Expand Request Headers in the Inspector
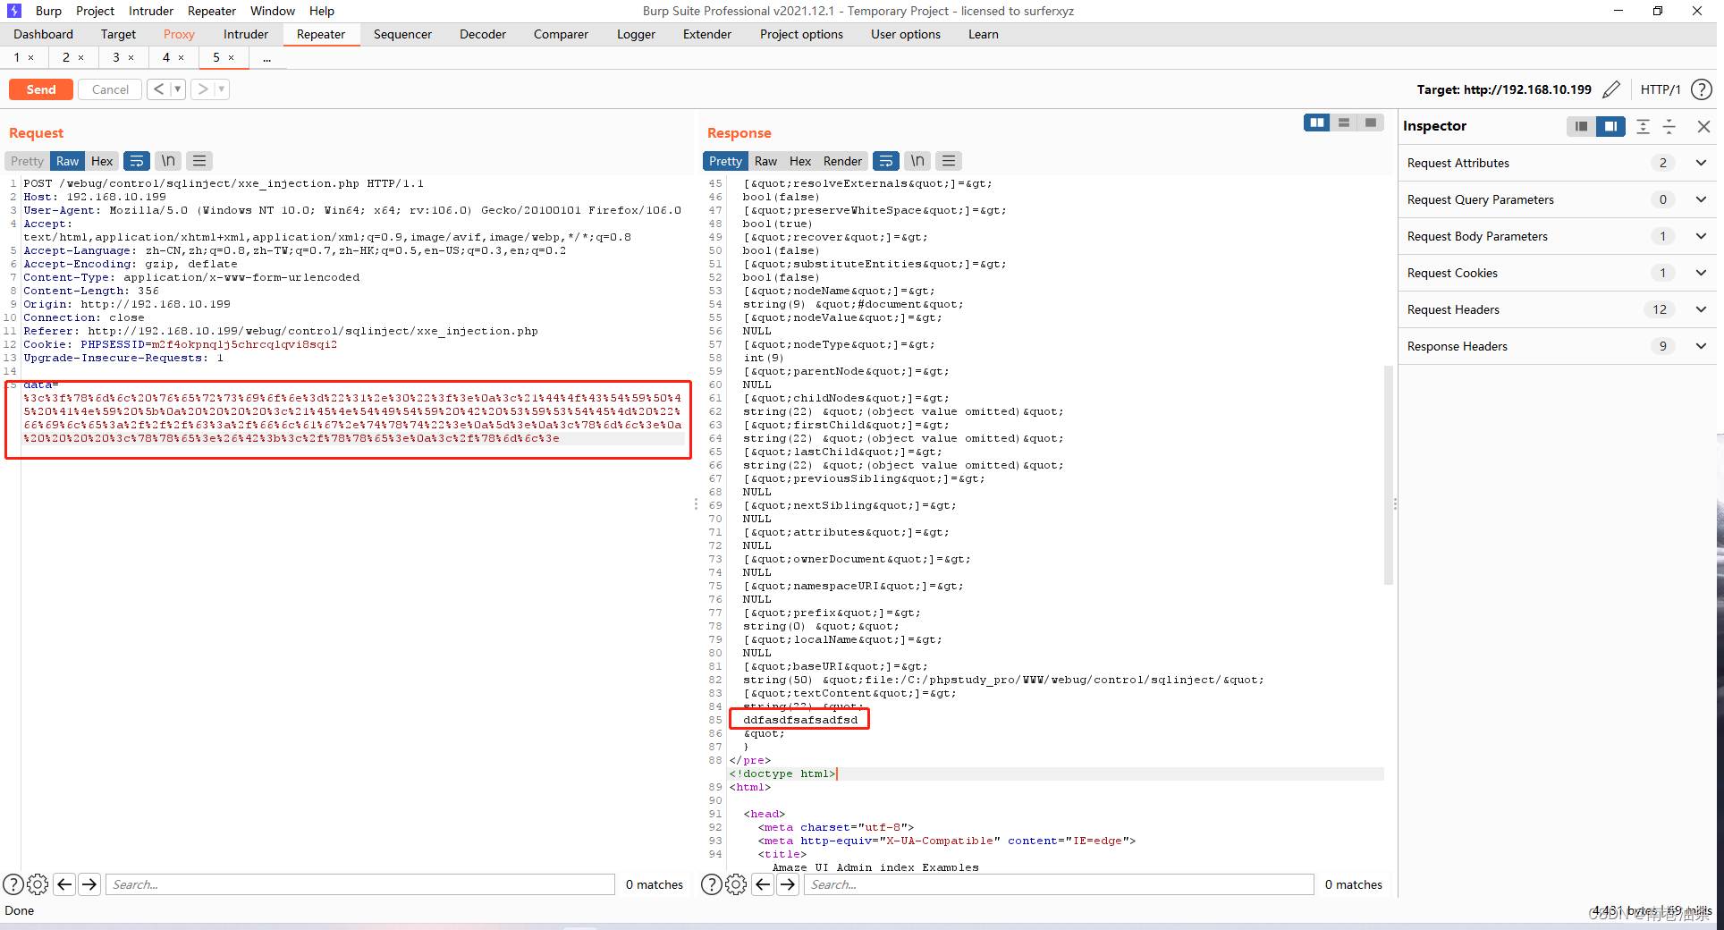Viewport: 1724px width, 930px height. click(1700, 309)
